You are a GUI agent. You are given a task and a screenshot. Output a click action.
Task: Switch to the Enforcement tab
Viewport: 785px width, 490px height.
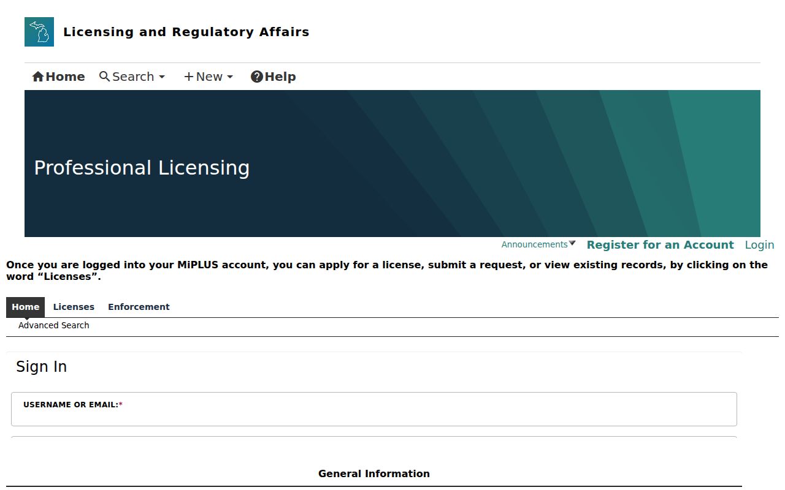139,307
